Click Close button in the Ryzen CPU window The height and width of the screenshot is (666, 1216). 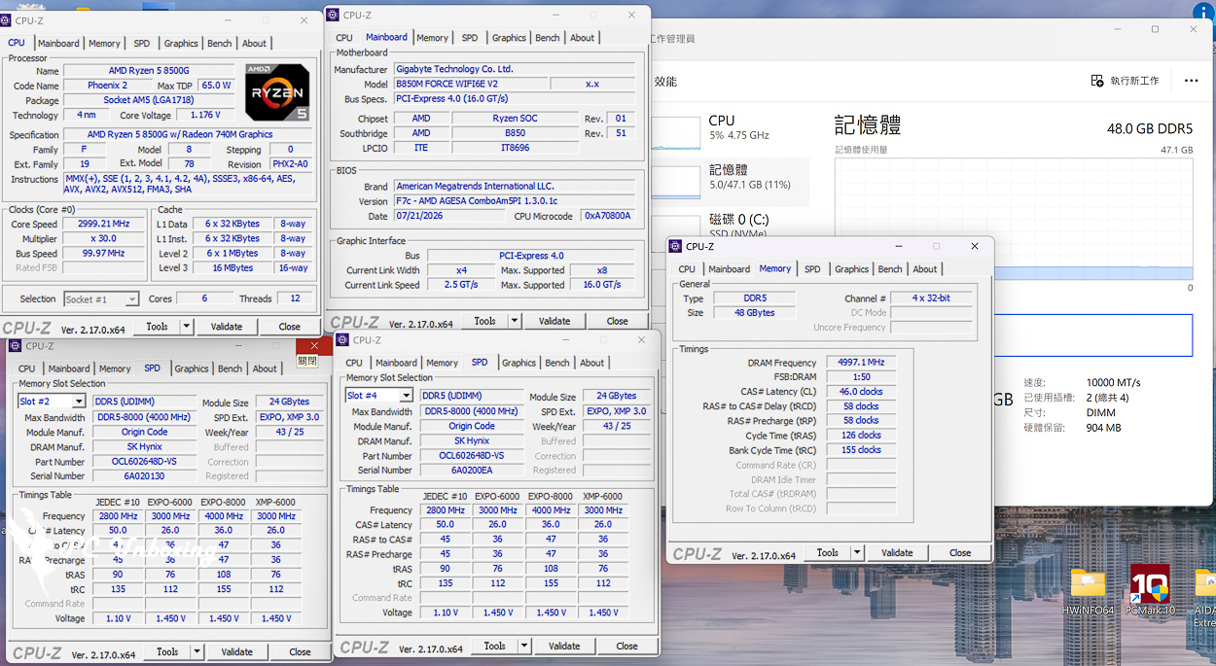click(290, 327)
